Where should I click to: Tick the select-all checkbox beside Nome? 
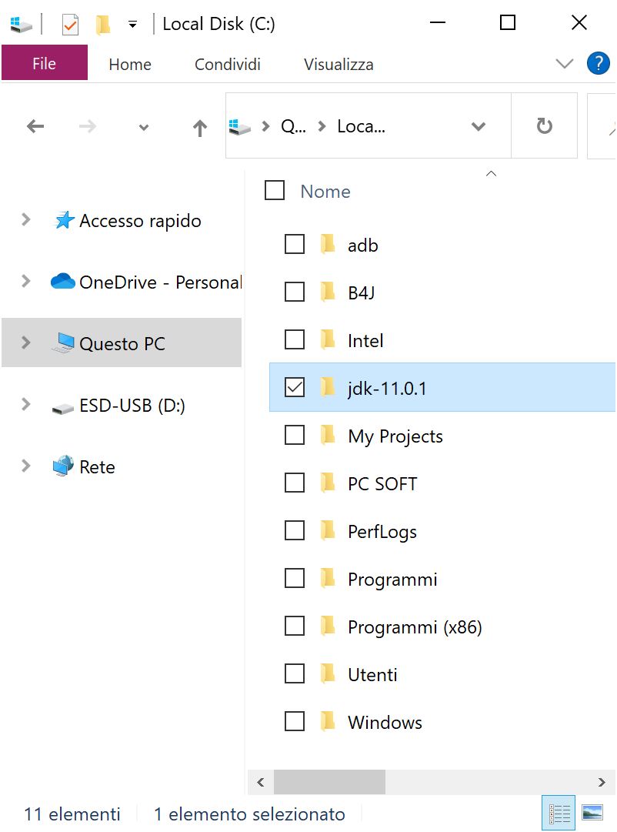(275, 190)
